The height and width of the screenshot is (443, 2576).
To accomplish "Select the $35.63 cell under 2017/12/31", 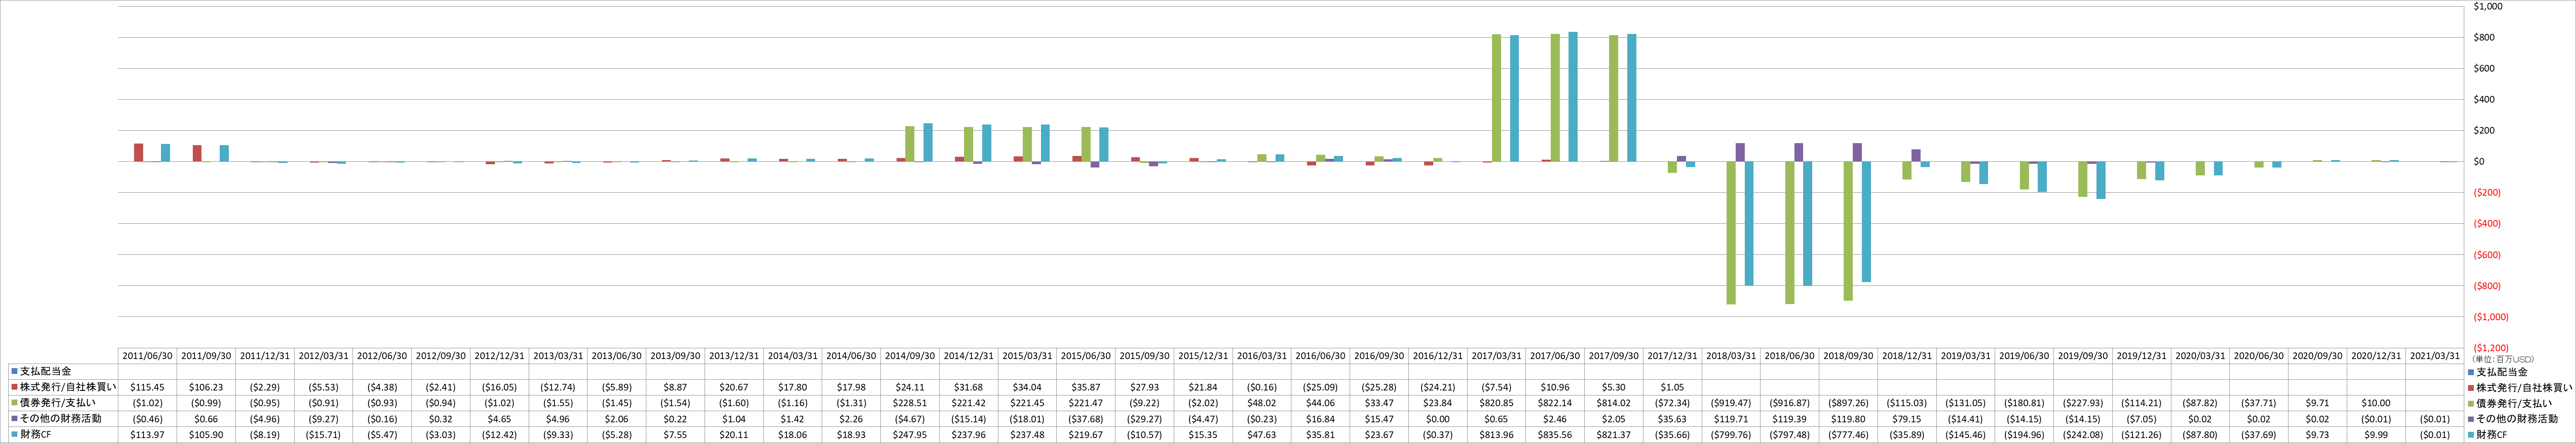I will tap(1673, 419).
